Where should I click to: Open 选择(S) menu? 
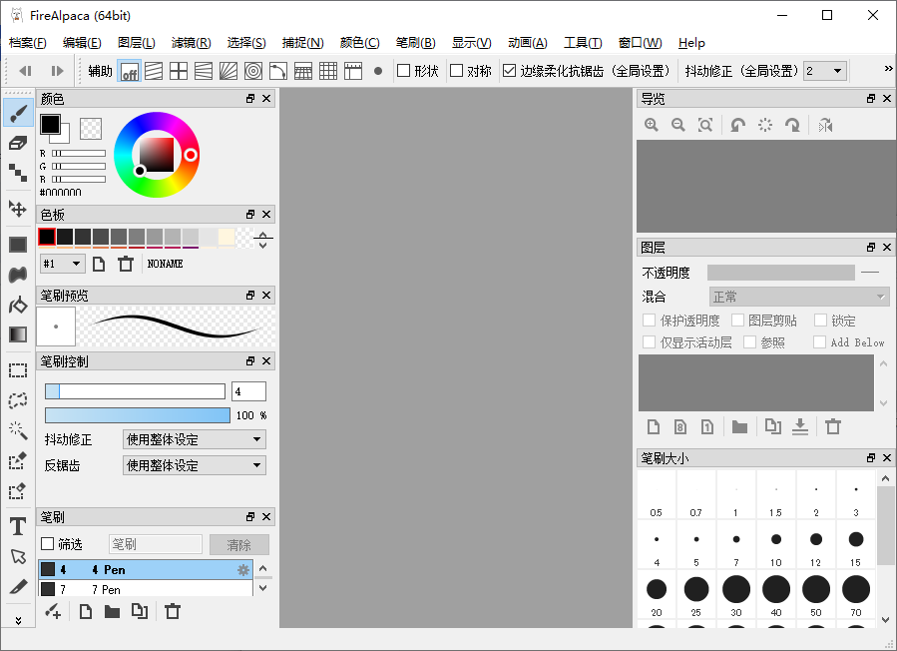point(246,43)
